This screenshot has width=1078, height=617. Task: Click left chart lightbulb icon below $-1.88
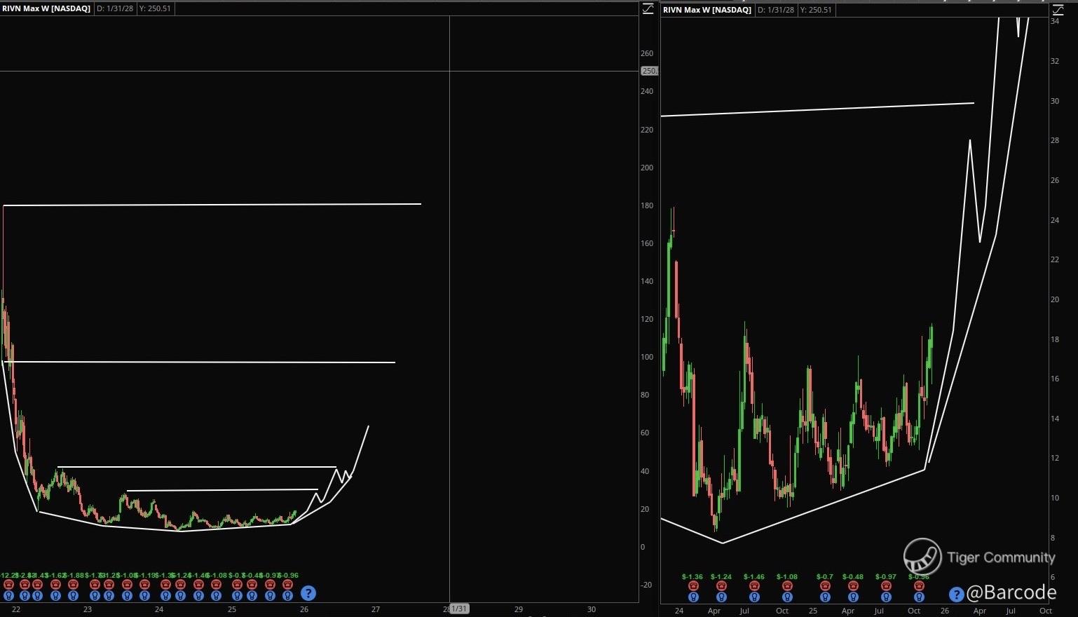pyautogui.click(x=73, y=596)
